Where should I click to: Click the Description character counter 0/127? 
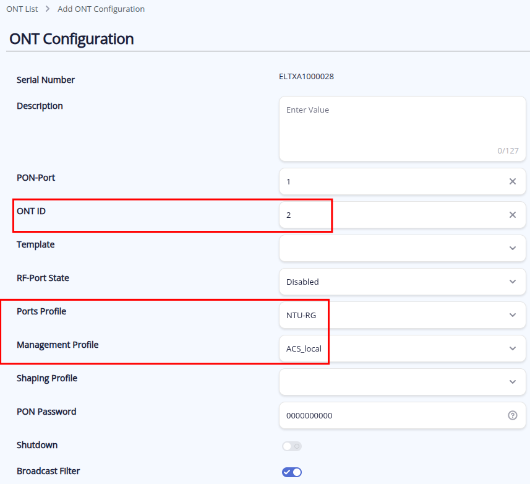click(508, 150)
